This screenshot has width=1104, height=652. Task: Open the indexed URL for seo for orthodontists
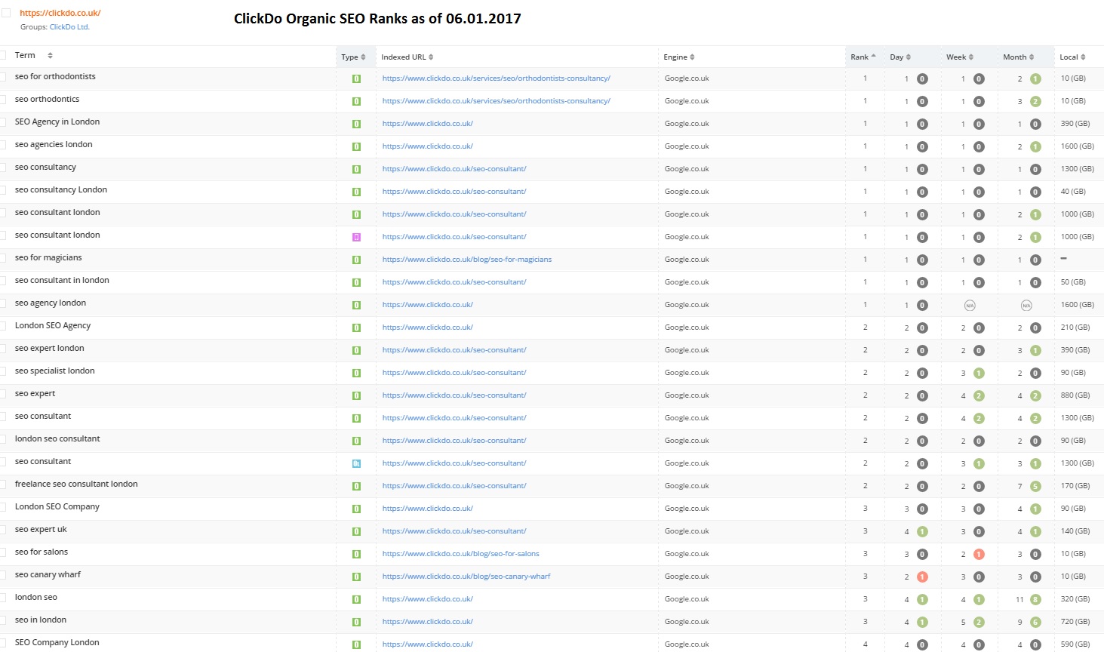(x=497, y=78)
